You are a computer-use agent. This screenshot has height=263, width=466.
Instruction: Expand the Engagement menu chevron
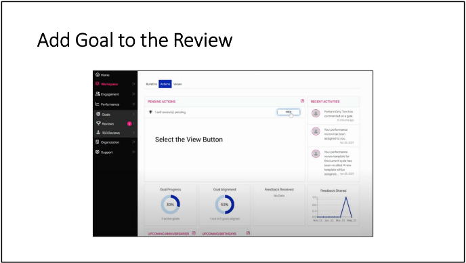[133, 94]
